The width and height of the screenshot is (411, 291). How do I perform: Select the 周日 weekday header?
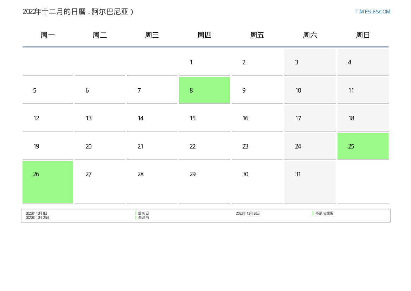(363, 35)
